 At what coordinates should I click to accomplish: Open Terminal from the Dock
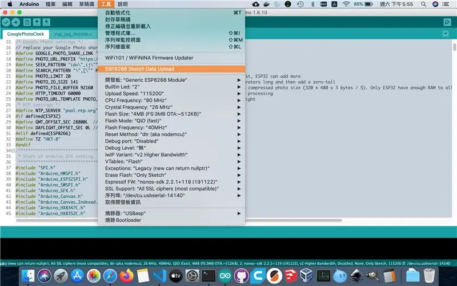pos(209,276)
